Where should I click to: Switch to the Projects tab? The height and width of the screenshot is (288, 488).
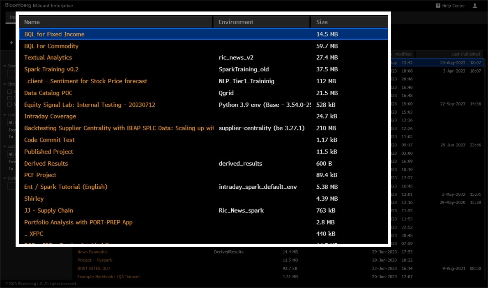pyautogui.click(x=13, y=17)
